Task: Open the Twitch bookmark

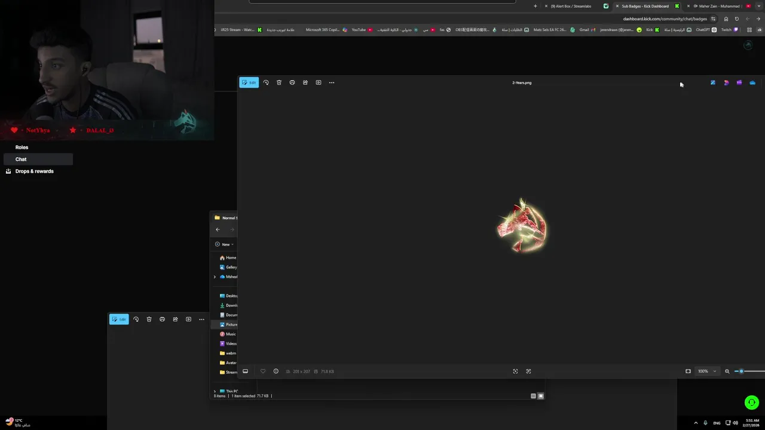Action: point(729,30)
